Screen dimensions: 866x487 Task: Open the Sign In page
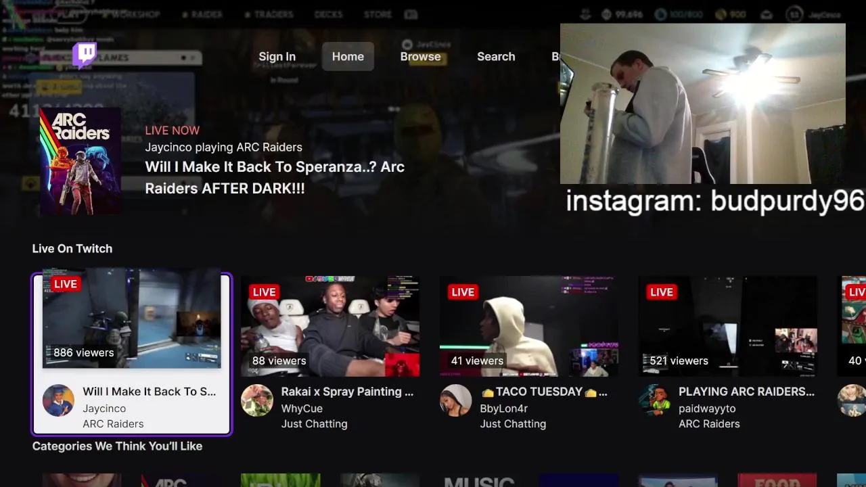[x=277, y=57]
